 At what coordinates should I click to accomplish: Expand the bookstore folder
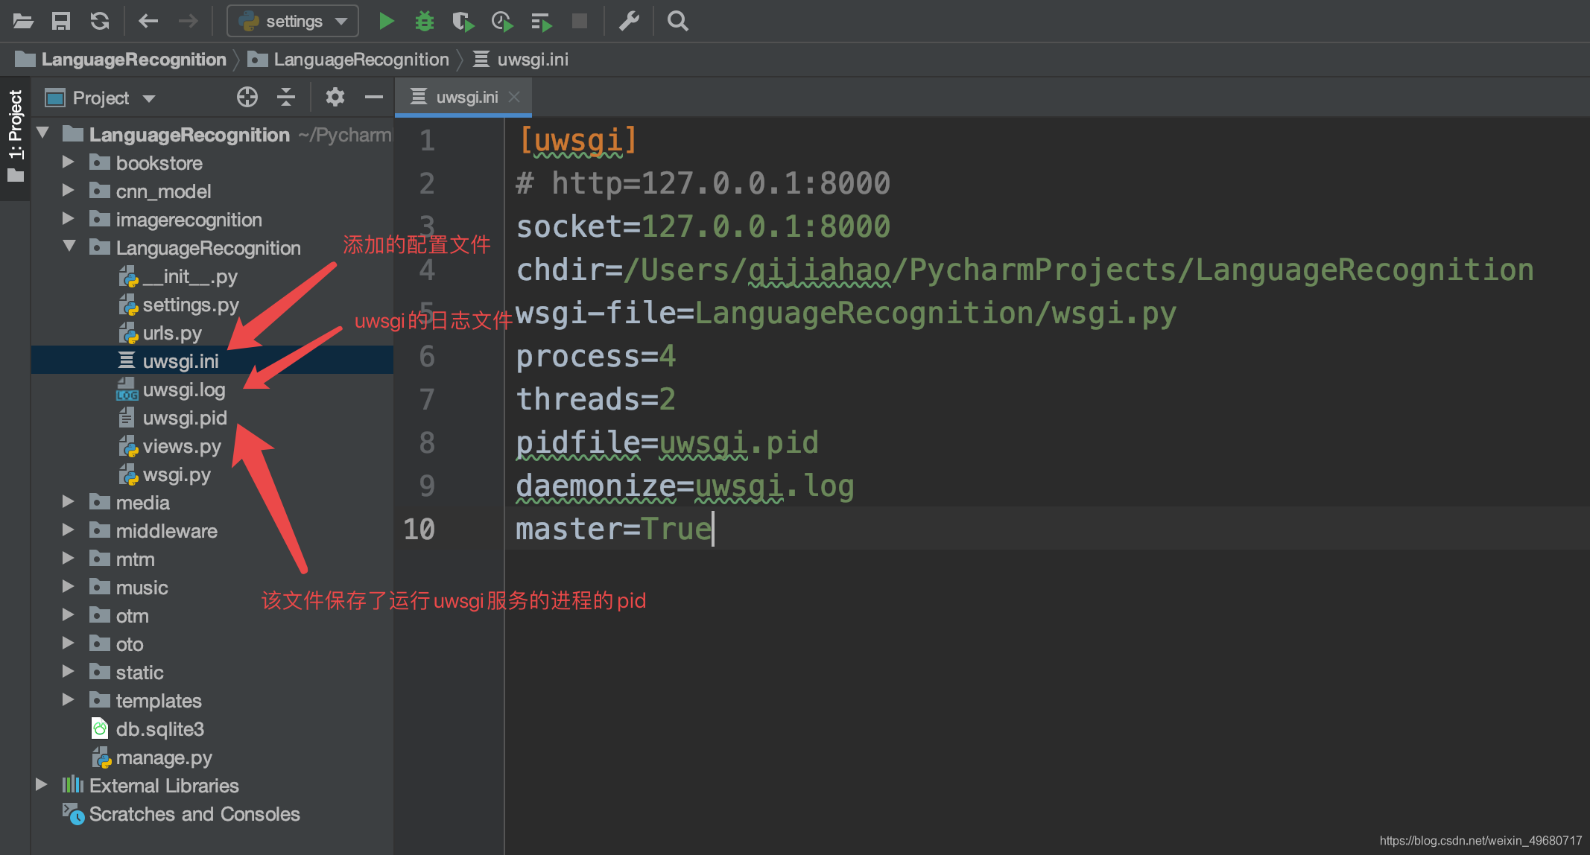[x=68, y=162]
